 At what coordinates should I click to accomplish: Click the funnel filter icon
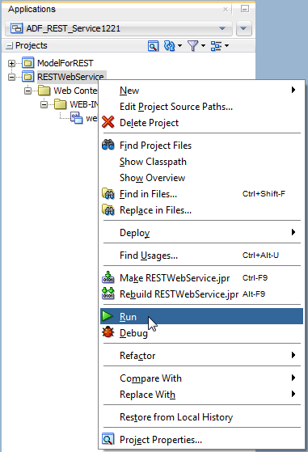click(192, 46)
